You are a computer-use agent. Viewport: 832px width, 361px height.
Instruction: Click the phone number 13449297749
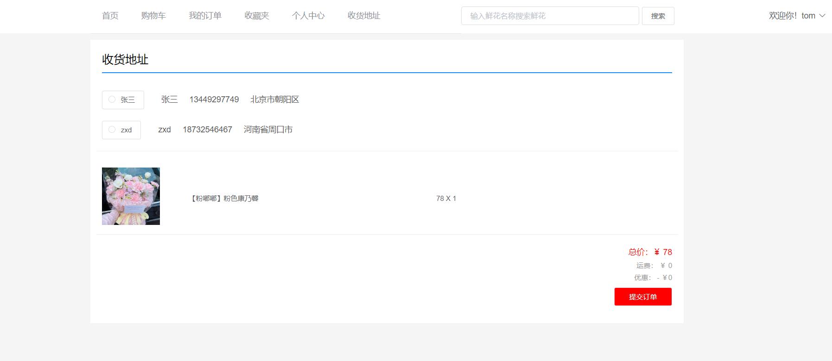[x=214, y=100]
